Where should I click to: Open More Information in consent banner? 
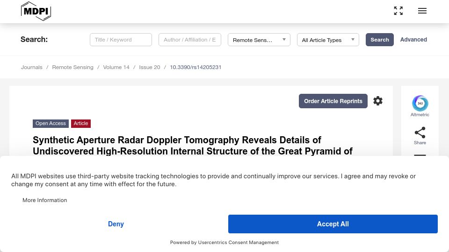click(x=45, y=200)
